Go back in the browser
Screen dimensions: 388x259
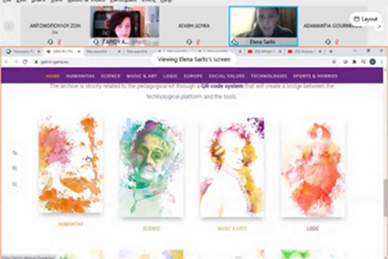coord(7,61)
